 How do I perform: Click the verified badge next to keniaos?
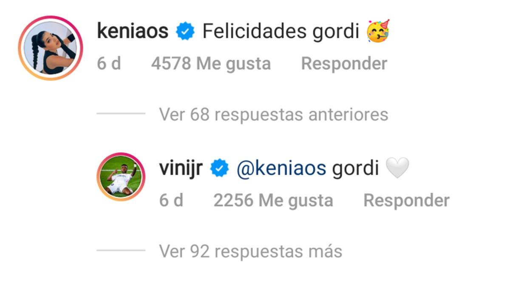[x=185, y=32]
